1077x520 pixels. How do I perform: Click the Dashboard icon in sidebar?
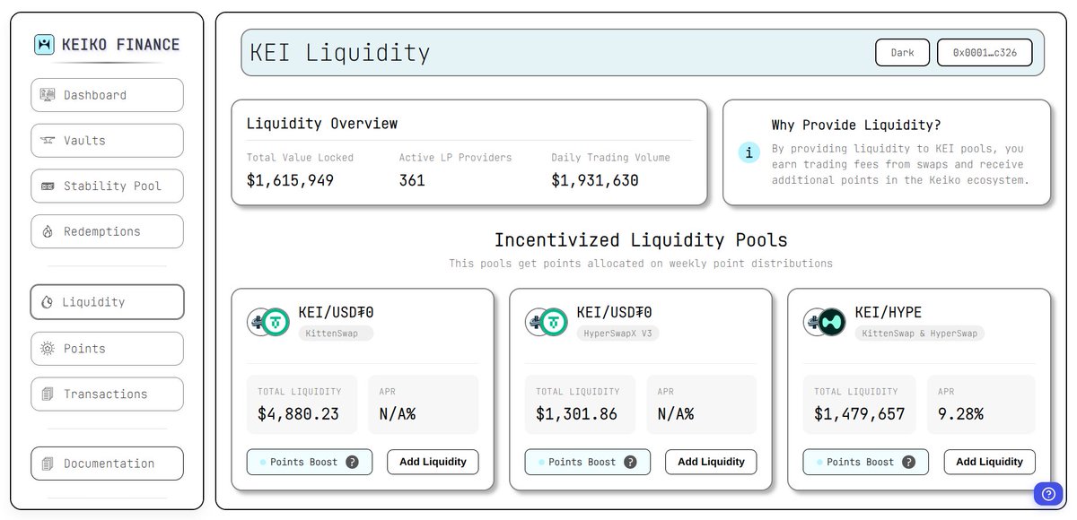pyautogui.click(x=48, y=95)
